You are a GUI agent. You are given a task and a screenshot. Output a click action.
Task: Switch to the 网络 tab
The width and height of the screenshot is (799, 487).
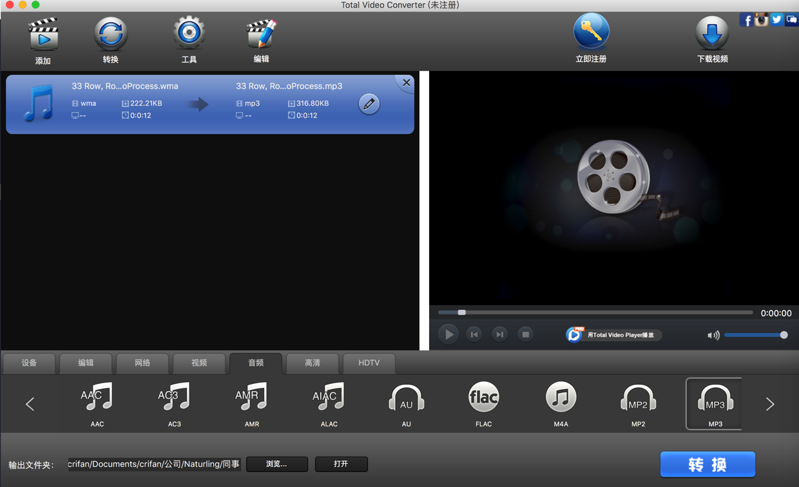(142, 363)
